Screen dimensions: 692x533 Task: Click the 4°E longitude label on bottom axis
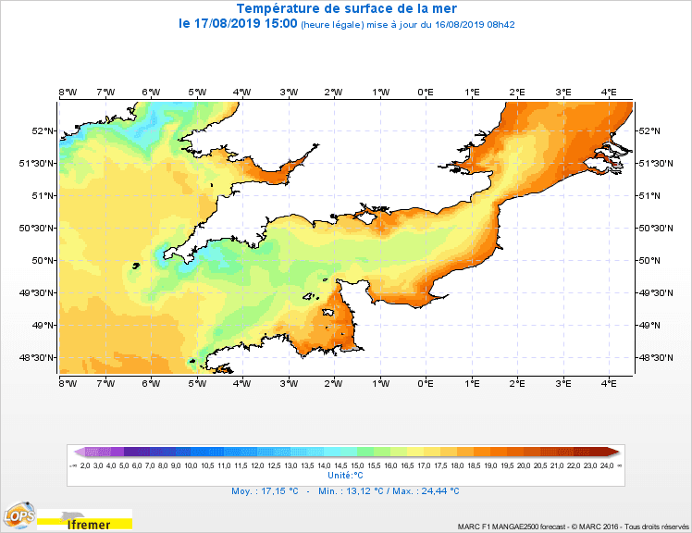coord(609,382)
